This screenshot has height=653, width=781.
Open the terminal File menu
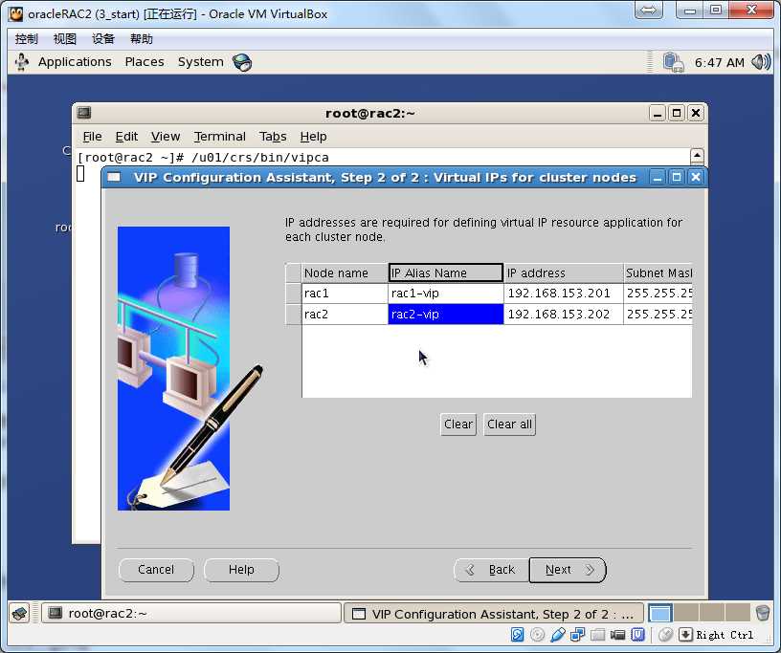92,137
